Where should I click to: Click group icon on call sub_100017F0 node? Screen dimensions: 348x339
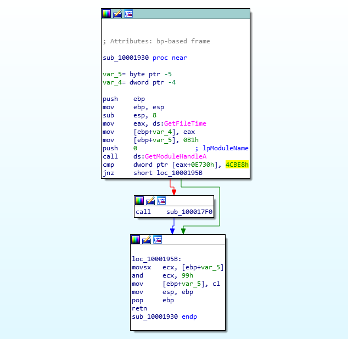[x=161, y=201]
